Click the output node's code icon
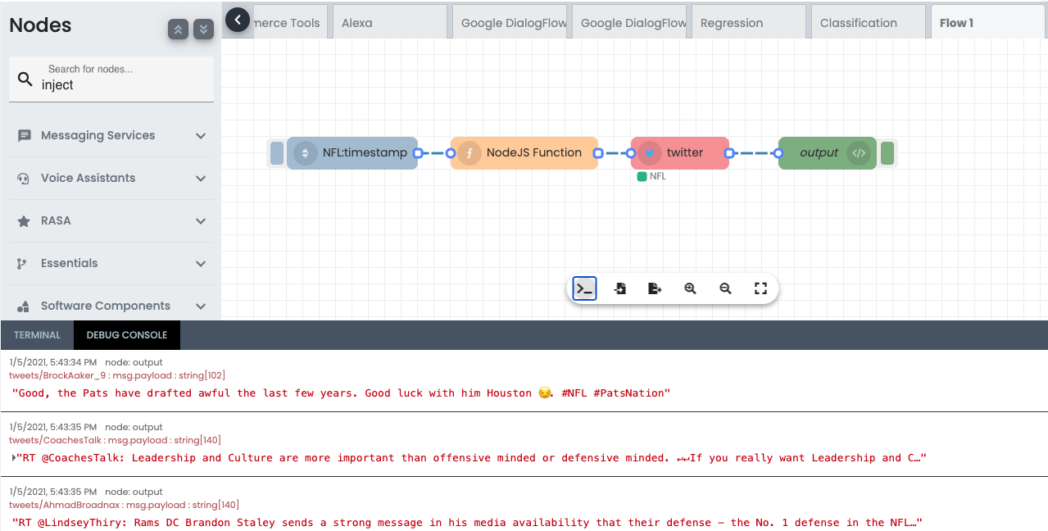The height and width of the screenshot is (531, 1048). (859, 153)
